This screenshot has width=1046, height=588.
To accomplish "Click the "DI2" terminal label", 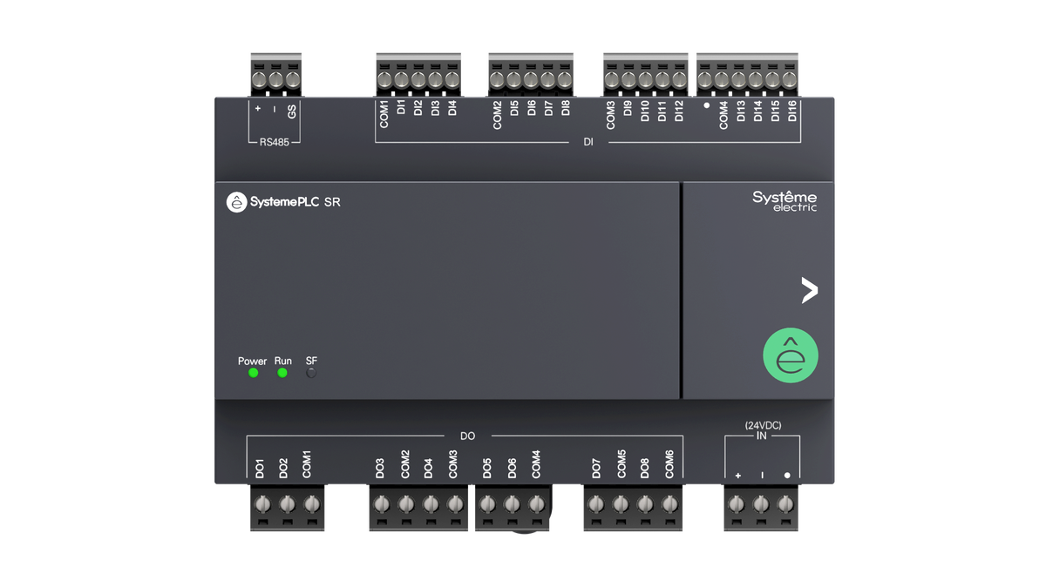I will tap(418, 109).
